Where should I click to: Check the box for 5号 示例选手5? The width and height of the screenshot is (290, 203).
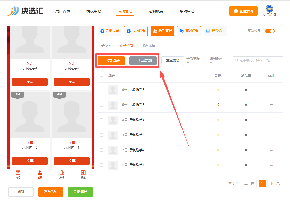click(102, 105)
